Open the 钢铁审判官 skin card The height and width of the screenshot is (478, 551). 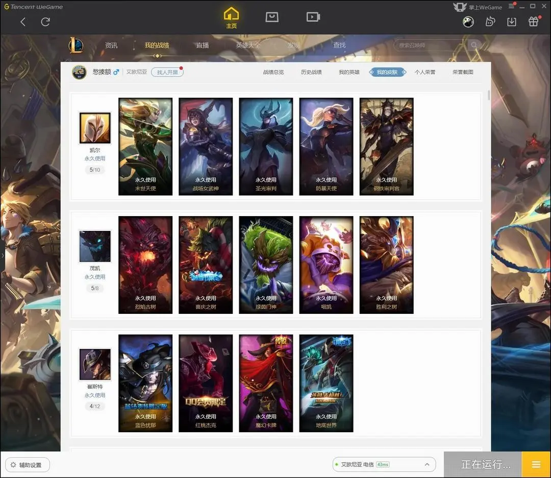(x=387, y=147)
